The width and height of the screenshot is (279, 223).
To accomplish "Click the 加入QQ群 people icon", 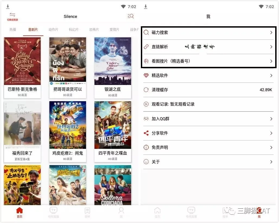I will [x=146, y=119].
